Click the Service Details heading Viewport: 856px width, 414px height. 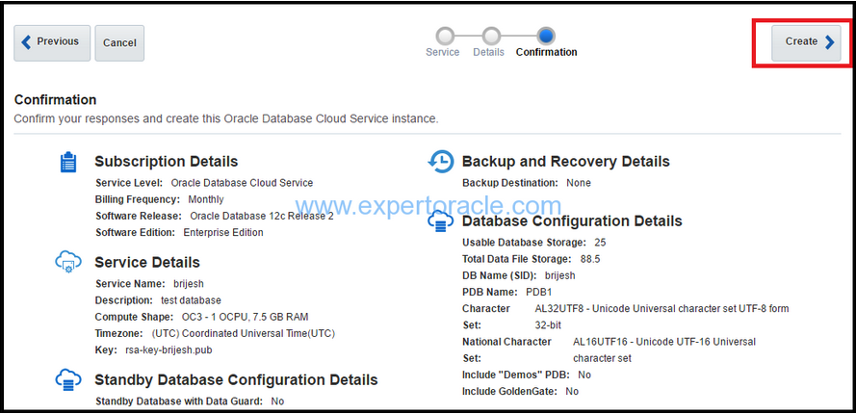click(147, 262)
